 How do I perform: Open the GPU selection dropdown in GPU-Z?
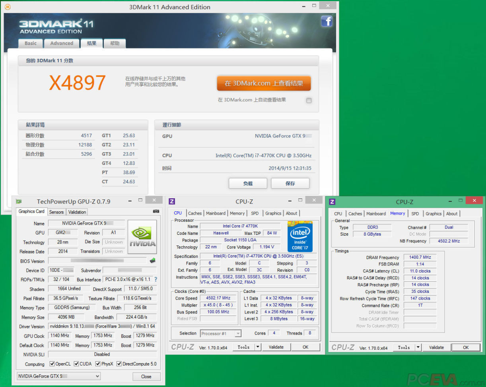pos(58,376)
